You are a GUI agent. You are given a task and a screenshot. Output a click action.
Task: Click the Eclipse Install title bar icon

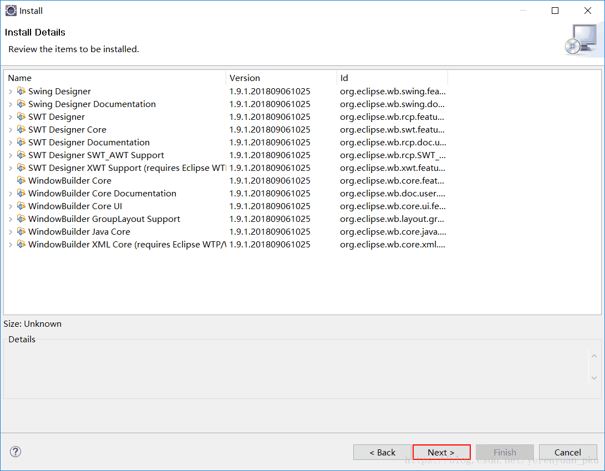tap(11, 11)
